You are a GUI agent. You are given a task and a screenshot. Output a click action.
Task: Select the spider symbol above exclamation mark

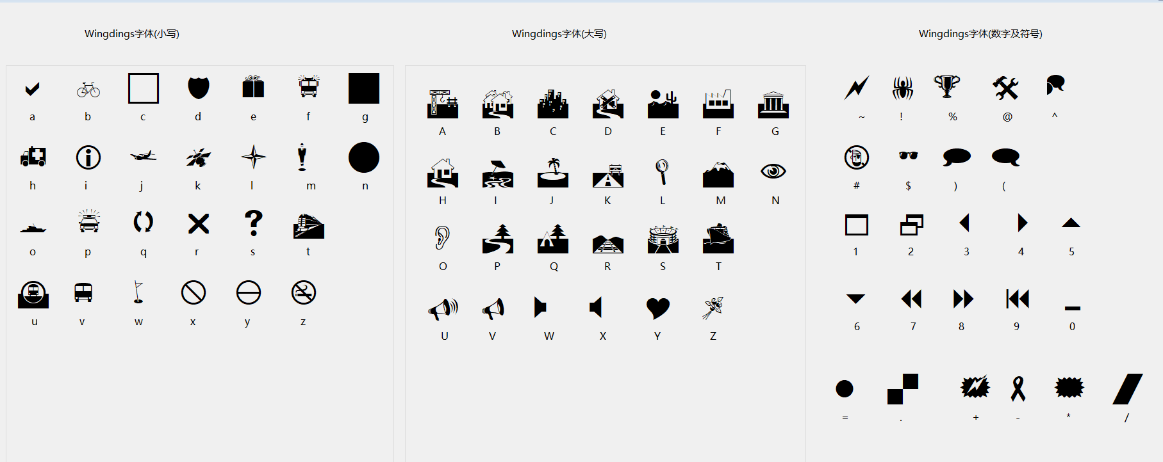(x=903, y=88)
